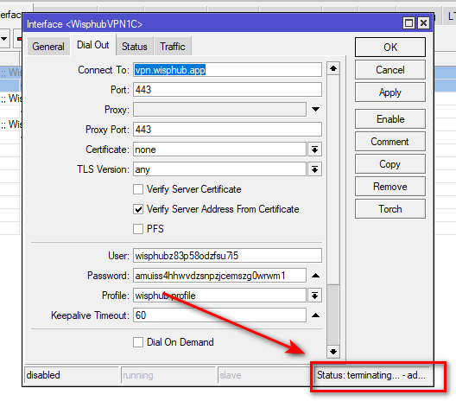Image resolution: width=456 pixels, height=401 pixels.
Task: Collapse the Keepalive Timeout field arrow
Action: point(315,315)
